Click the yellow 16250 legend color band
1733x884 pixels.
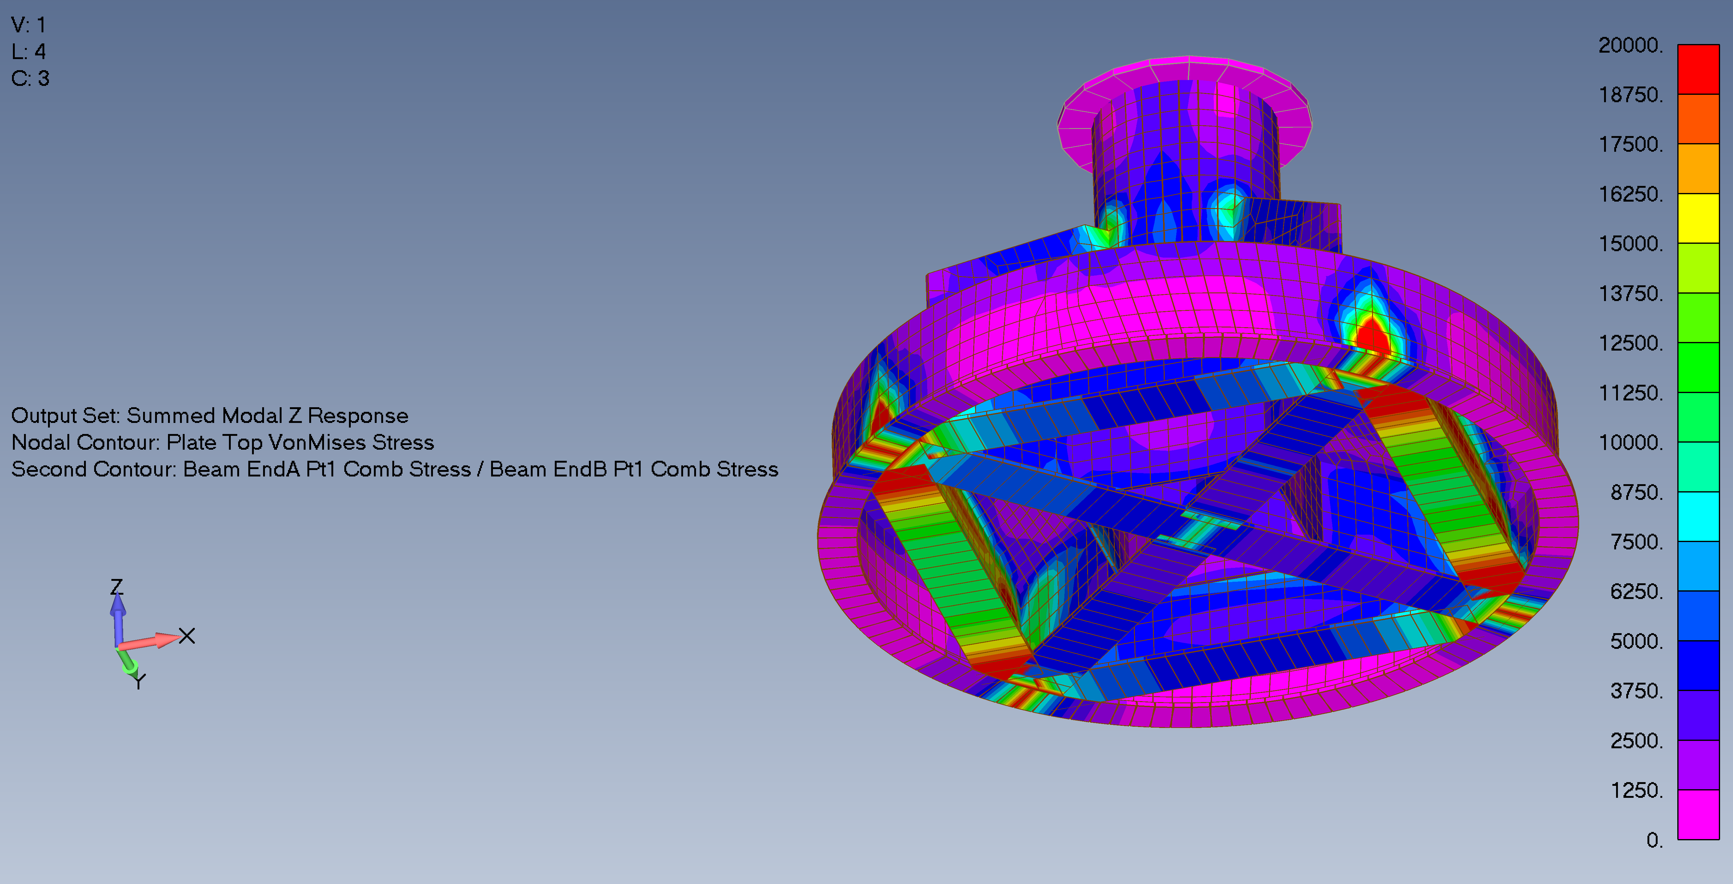(x=1698, y=218)
